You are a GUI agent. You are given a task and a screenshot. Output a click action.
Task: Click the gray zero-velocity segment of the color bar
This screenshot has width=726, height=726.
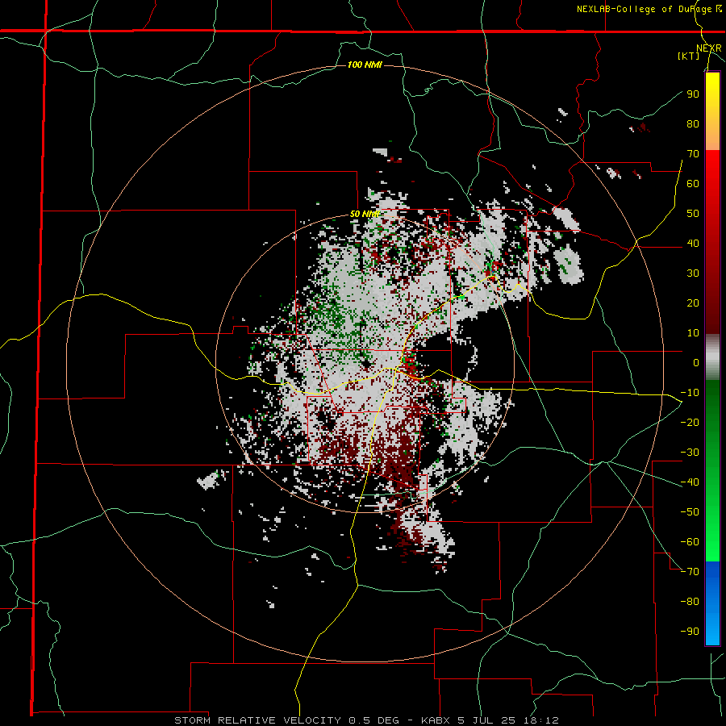pyautogui.click(x=712, y=357)
